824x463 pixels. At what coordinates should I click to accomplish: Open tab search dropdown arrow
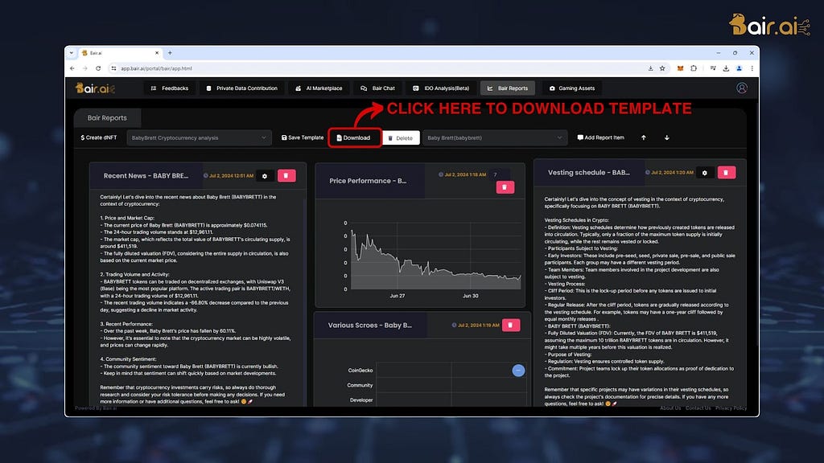click(72, 53)
